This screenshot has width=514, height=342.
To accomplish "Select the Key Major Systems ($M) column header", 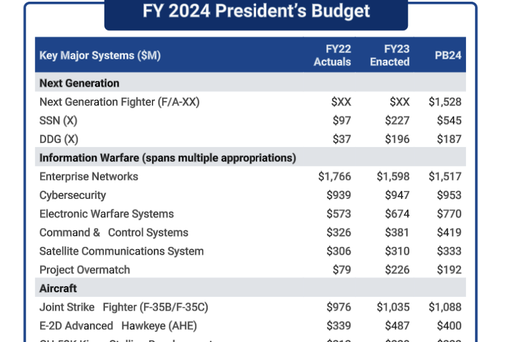I will coord(100,55).
